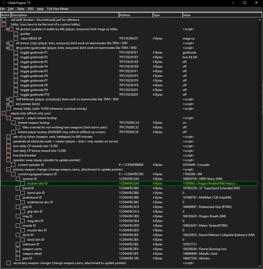
Task: Enable toggle godmode P1
Action: 16,52
